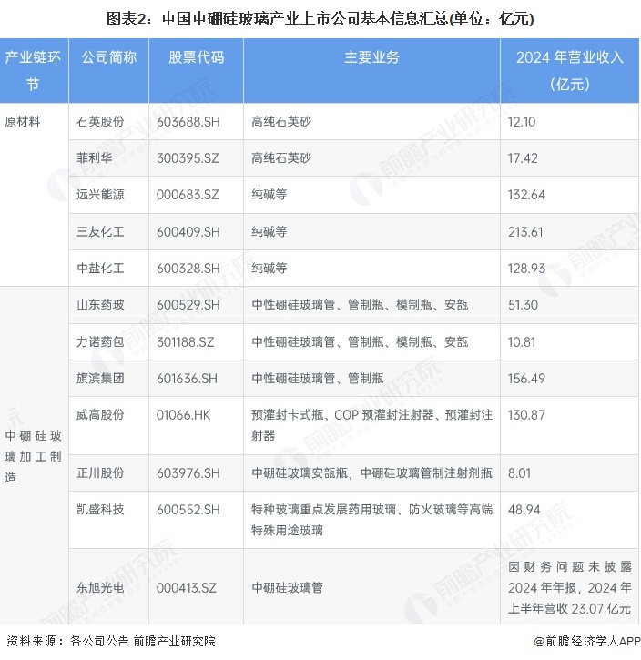Click revenue value 51.30
Image resolution: width=641 pixels, height=660 pixels.
point(523,305)
